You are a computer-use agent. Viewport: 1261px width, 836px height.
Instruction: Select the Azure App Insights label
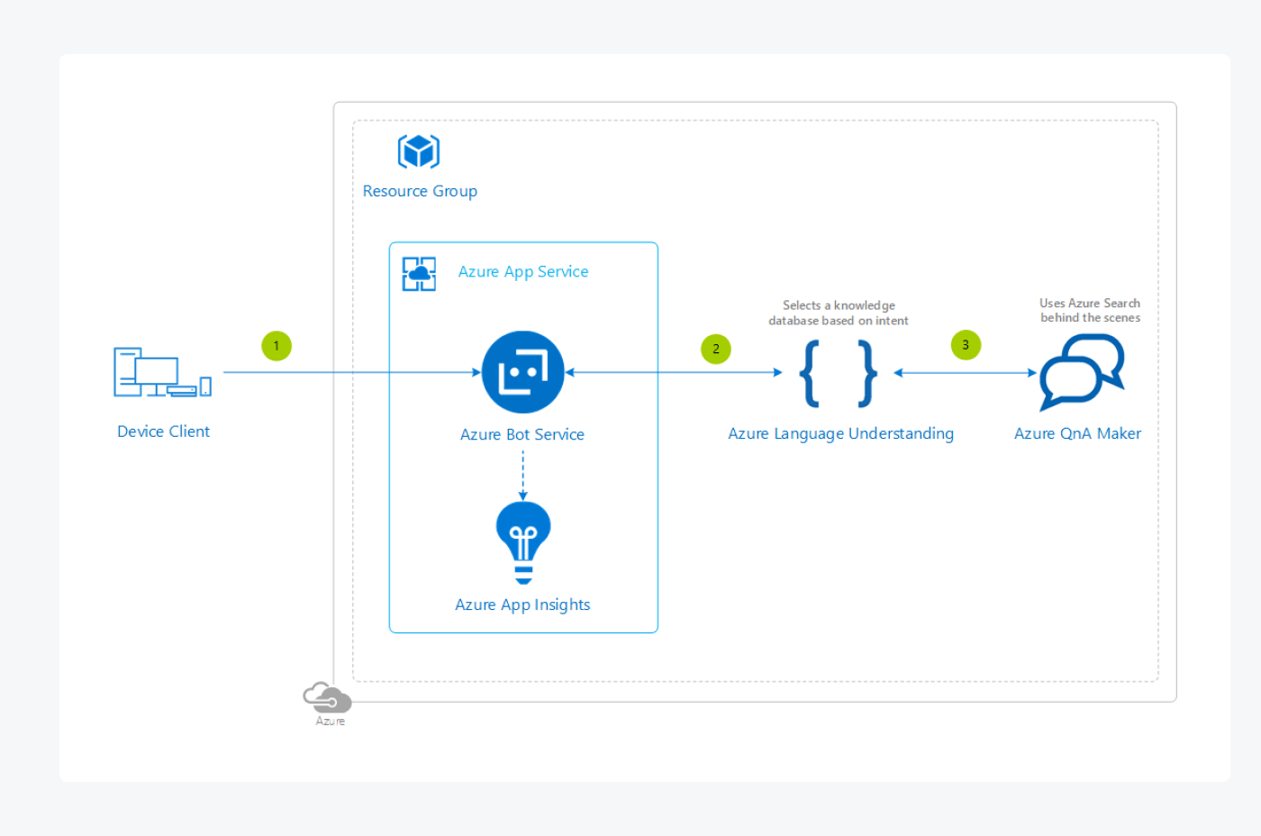pyautogui.click(x=522, y=604)
